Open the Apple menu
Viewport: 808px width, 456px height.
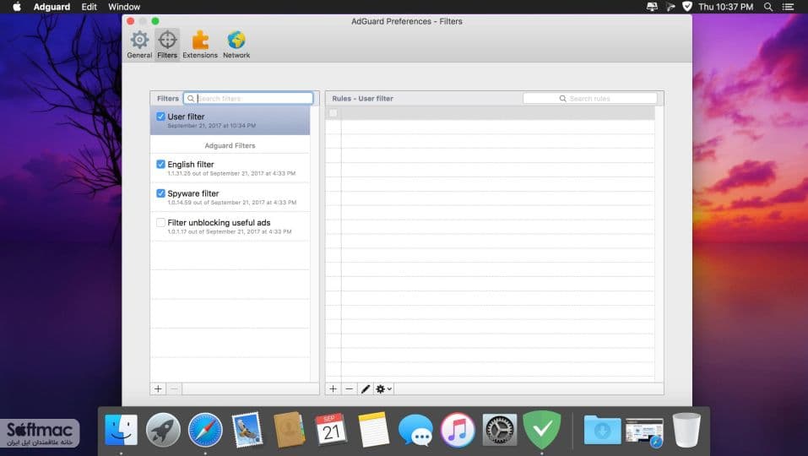coord(17,7)
